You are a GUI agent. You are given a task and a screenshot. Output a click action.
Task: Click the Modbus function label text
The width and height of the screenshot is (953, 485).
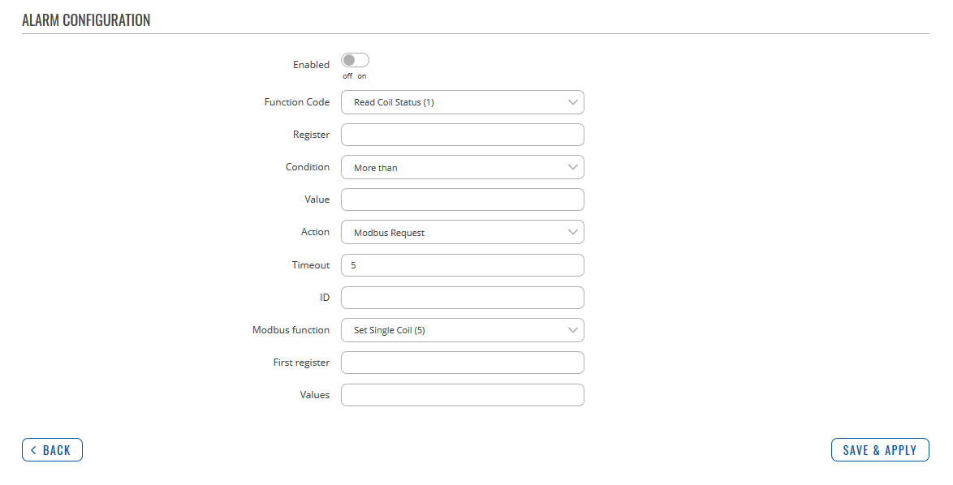pos(291,330)
